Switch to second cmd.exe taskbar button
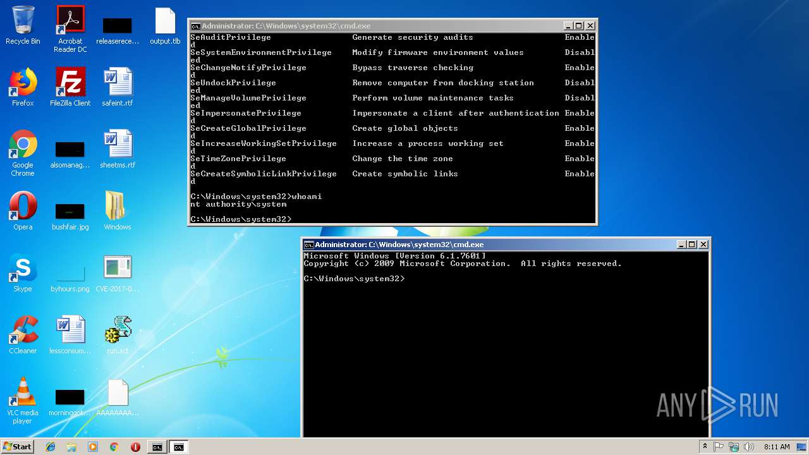This screenshot has width=809, height=455. [x=179, y=447]
